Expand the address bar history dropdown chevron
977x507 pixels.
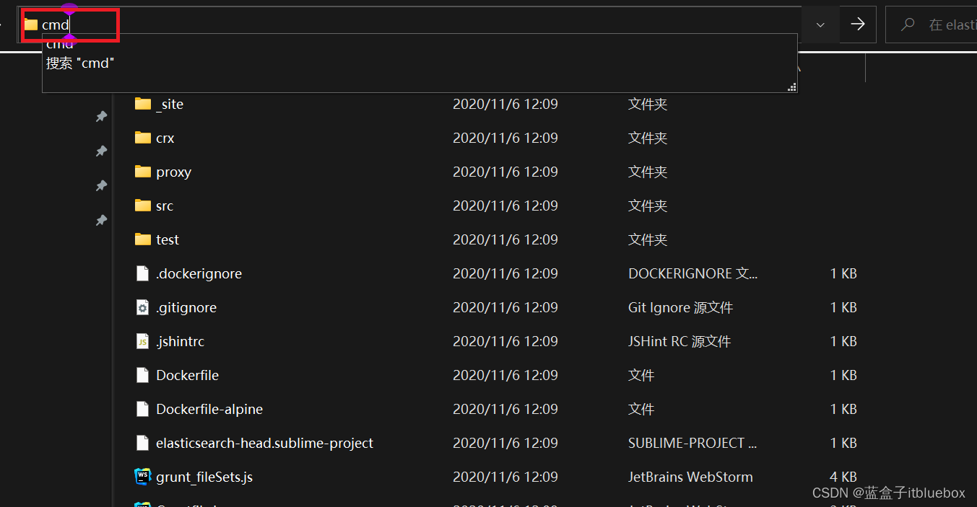820,25
